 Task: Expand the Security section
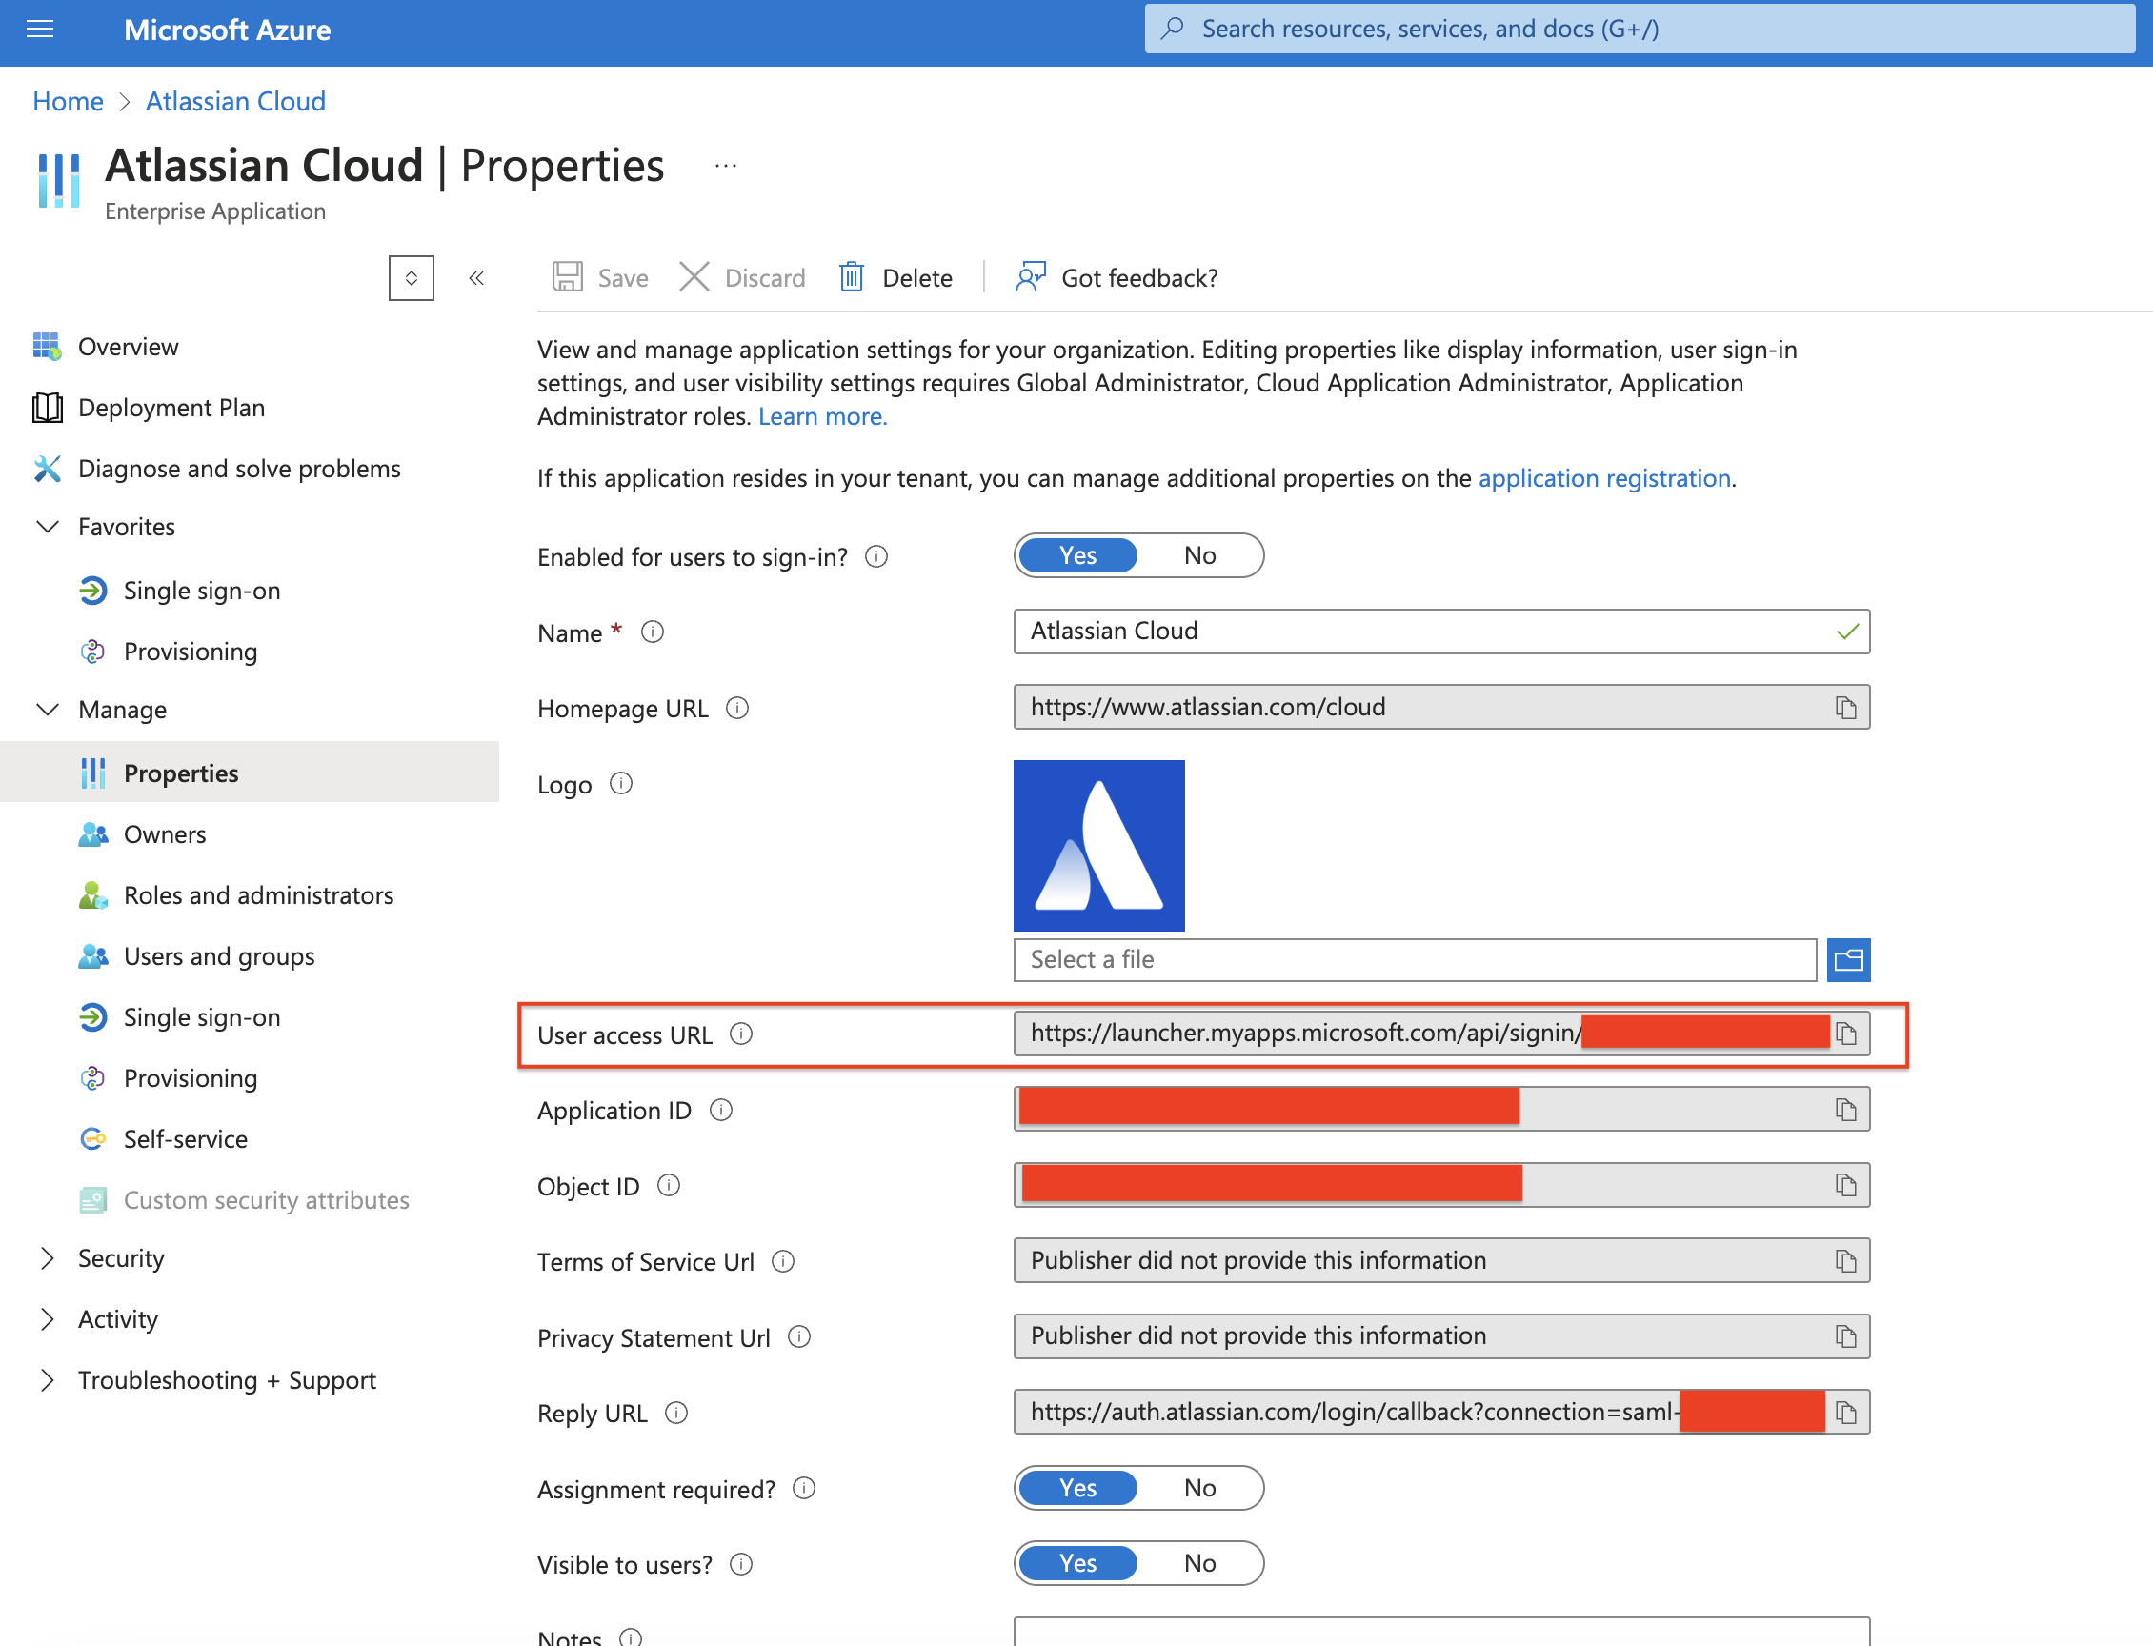tap(47, 1258)
